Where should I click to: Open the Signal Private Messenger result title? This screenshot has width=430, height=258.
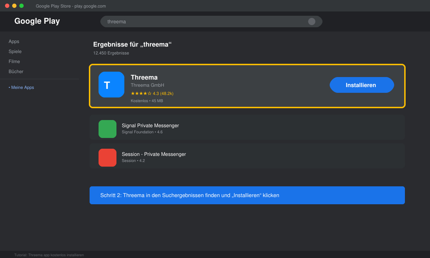point(150,125)
